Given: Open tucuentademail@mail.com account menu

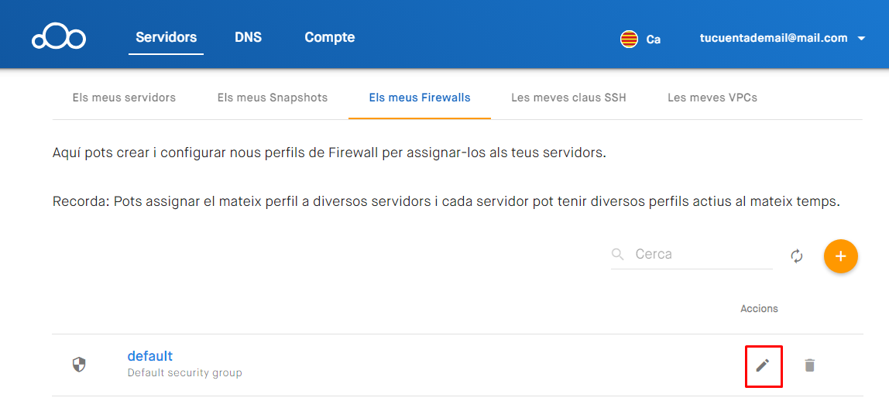Looking at the screenshot, I should coord(774,37).
